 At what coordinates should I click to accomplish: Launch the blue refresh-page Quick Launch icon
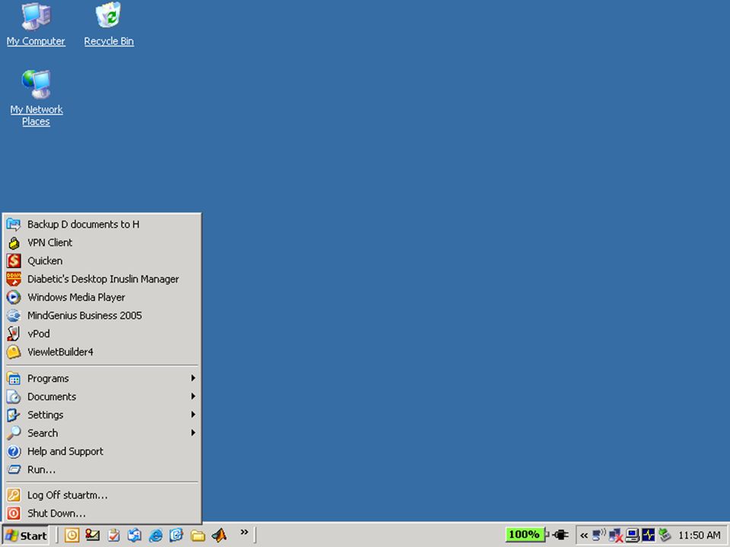click(176, 536)
